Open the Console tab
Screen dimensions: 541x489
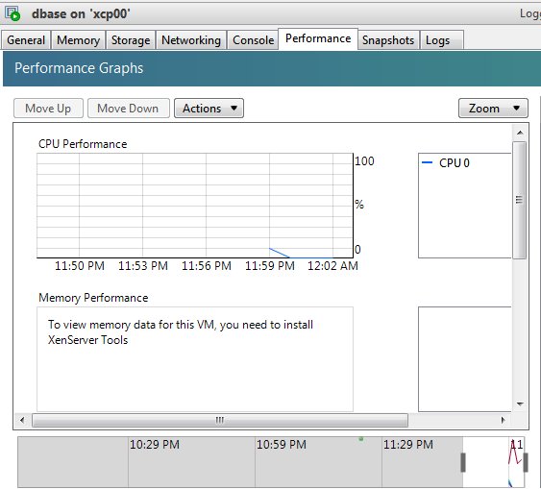click(x=254, y=40)
